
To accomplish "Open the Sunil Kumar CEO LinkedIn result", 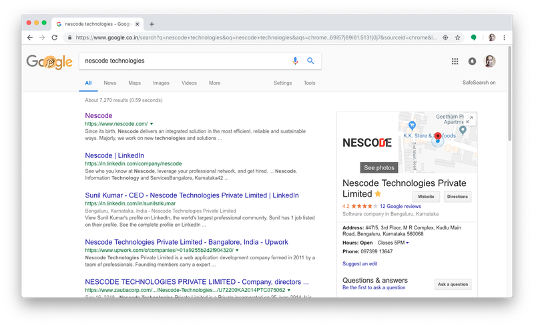I will pos(192,195).
